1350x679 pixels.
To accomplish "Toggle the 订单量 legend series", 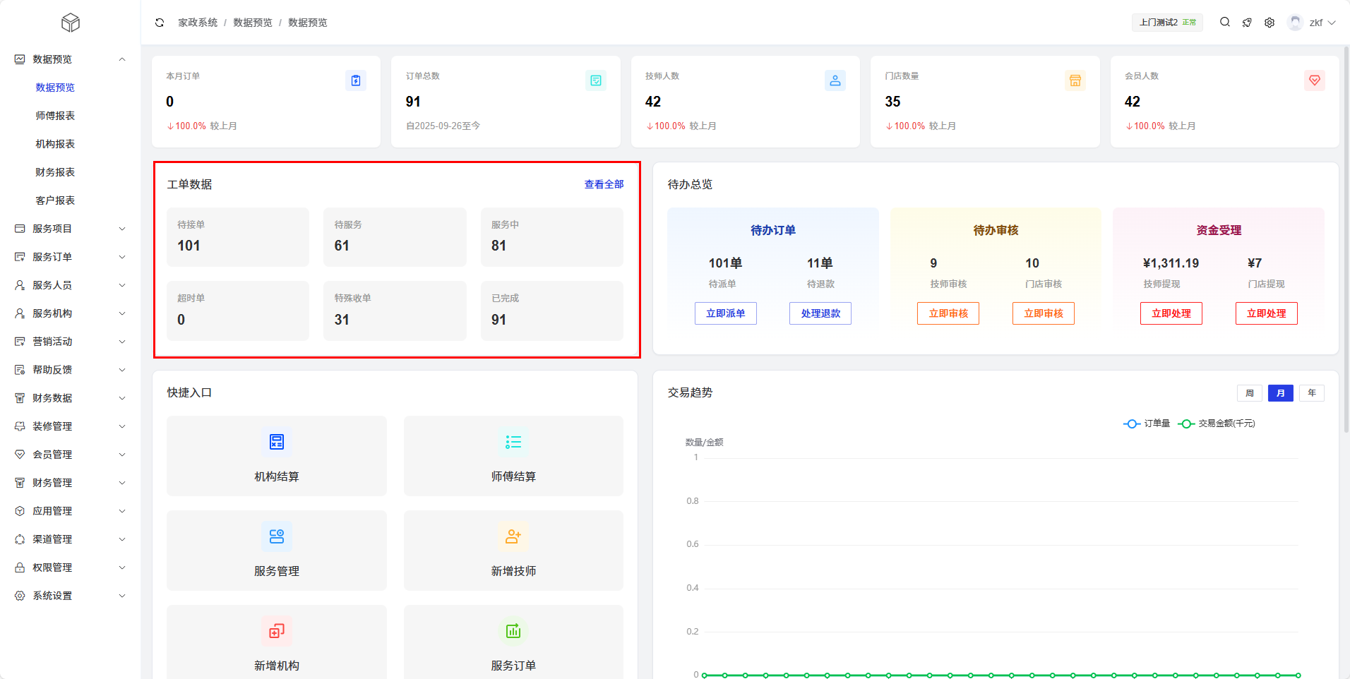I will pos(1147,423).
